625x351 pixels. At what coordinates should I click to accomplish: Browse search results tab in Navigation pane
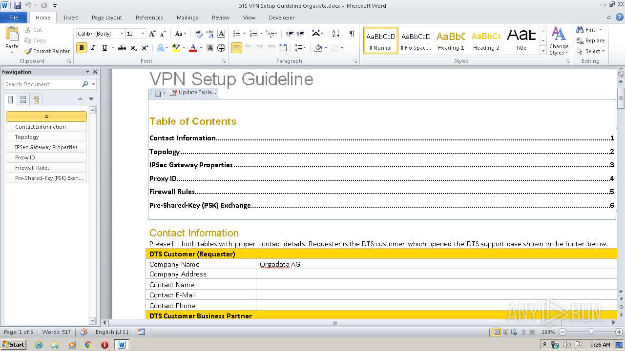[36, 100]
